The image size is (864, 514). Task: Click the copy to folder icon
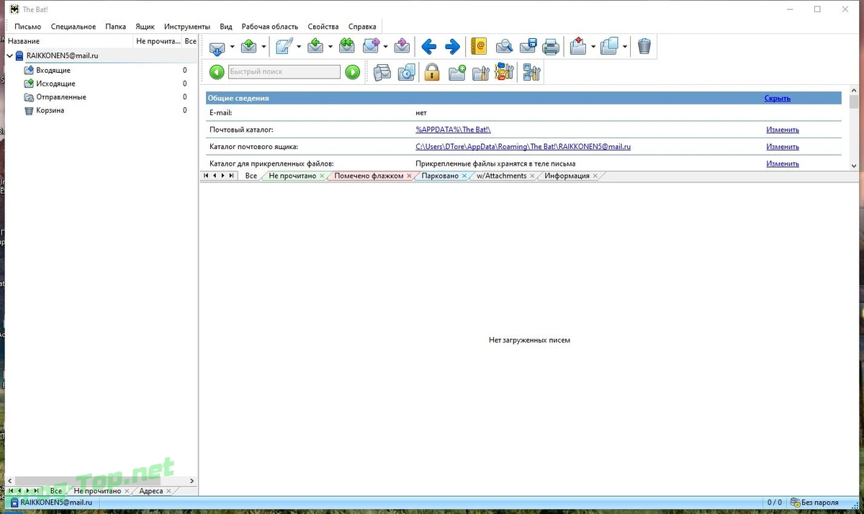click(609, 47)
